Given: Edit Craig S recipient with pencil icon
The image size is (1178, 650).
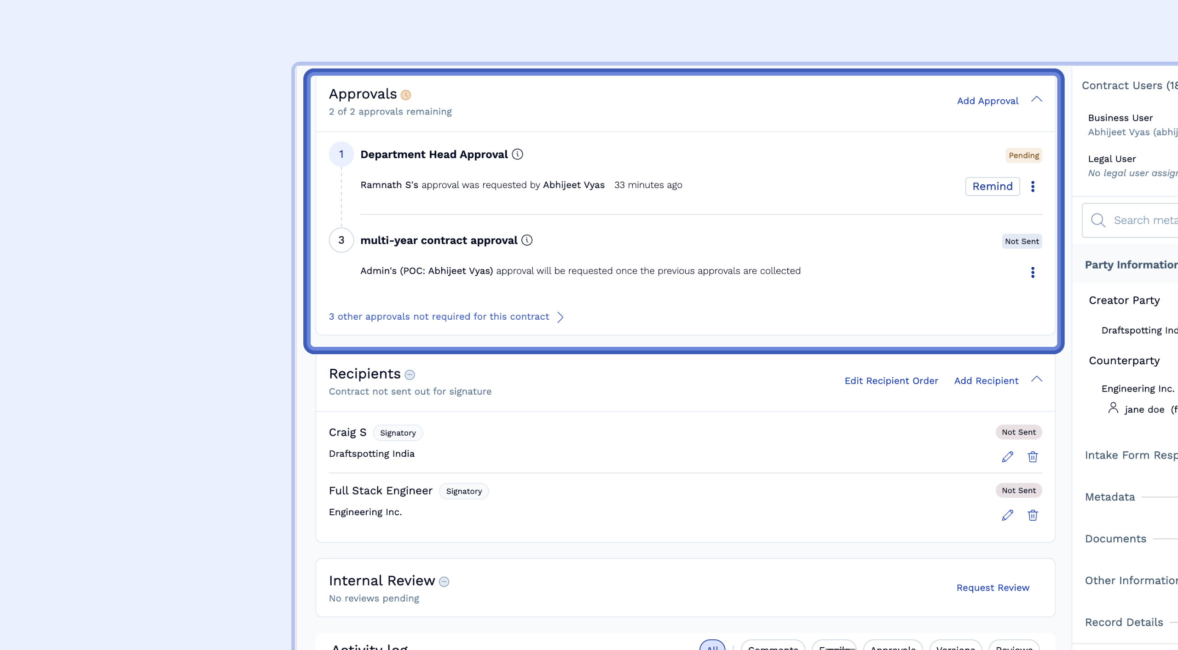Looking at the screenshot, I should (1007, 457).
